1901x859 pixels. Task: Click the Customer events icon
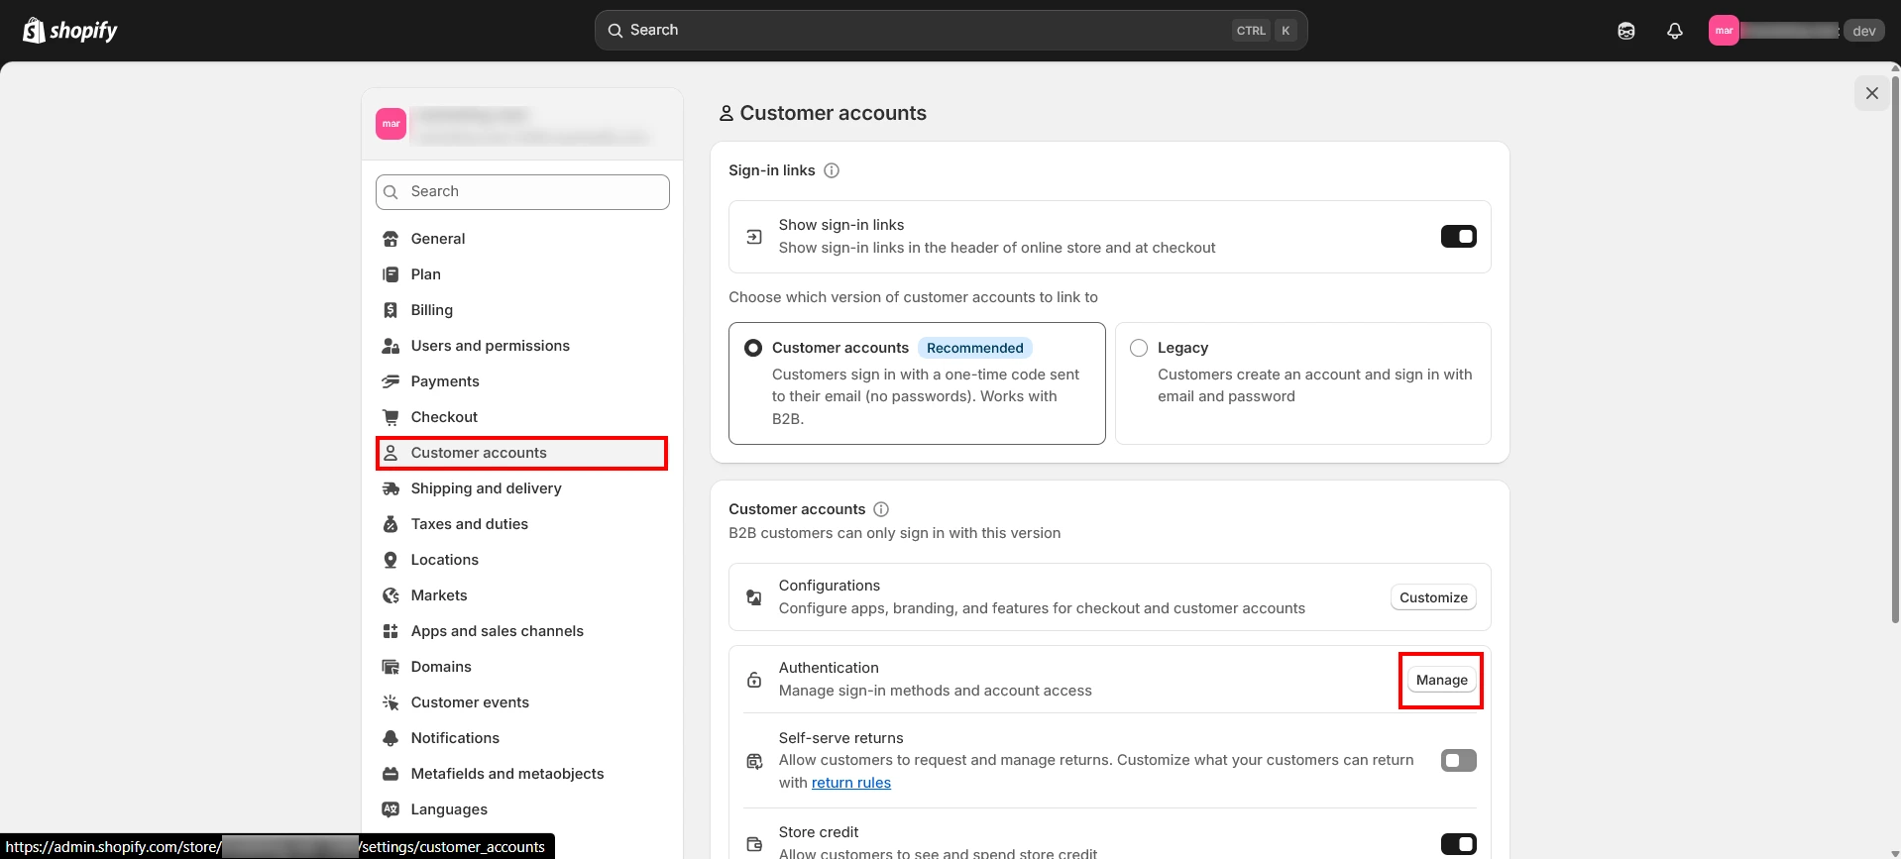click(391, 702)
